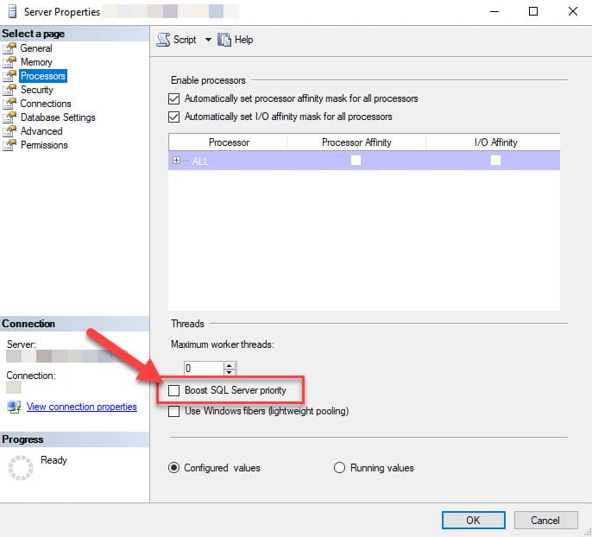Open the Security page
Image resolution: width=592 pixels, height=537 pixels.
[x=36, y=90]
